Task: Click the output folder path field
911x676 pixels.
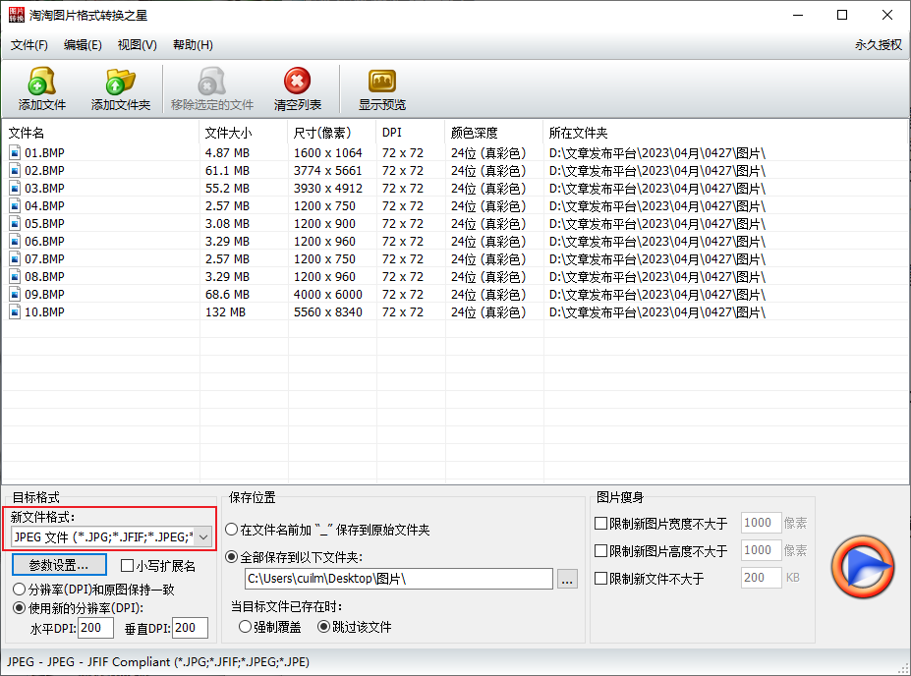Action: (399, 579)
